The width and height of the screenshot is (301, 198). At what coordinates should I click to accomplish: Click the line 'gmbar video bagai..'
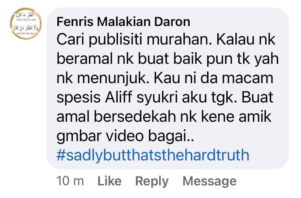125,136
